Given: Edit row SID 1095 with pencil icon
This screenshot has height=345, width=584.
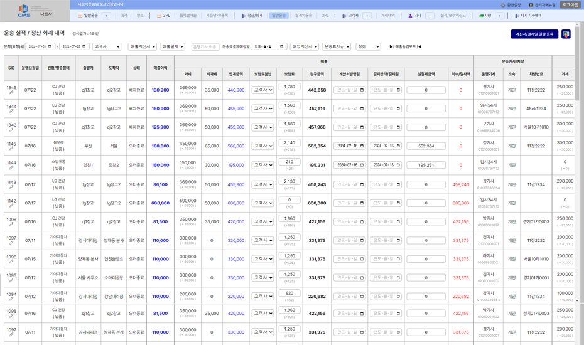Looking at the screenshot, I should pyautogui.click(x=11, y=280).
